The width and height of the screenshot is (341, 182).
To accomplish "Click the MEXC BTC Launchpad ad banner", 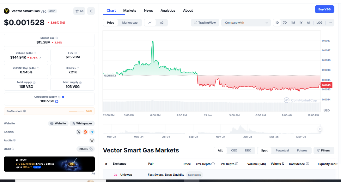I will point(49,164).
